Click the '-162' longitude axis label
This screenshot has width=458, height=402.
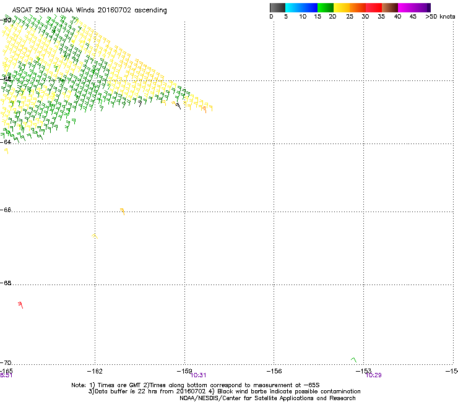[x=95, y=371]
